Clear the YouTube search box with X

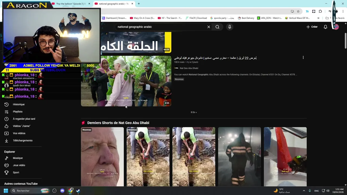[x=209, y=27]
